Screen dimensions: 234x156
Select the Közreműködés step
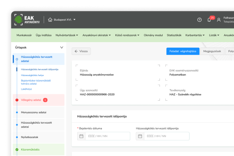pos(39,150)
